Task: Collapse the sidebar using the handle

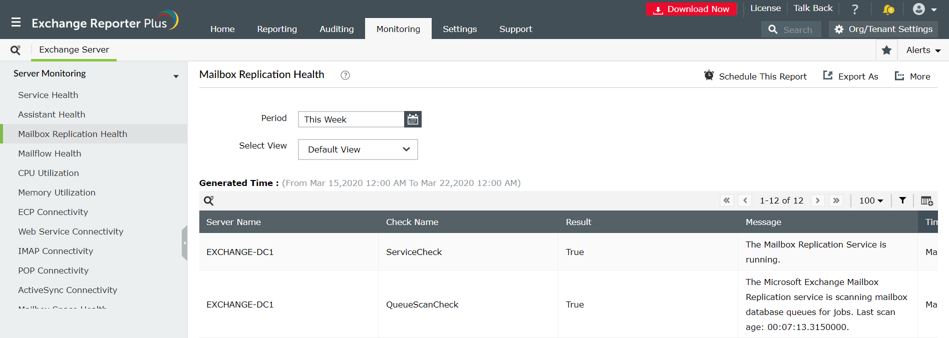Action: click(184, 242)
